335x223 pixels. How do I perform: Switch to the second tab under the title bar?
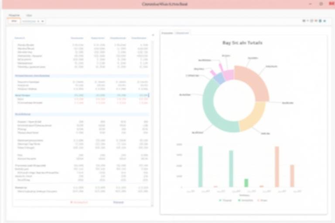(x=29, y=15)
